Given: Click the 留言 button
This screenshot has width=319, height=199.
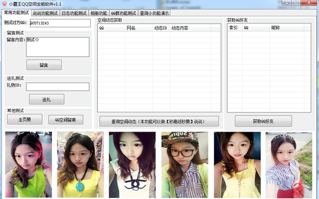Looking at the screenshot, I should pyautogui.click(x=44, y=65).
